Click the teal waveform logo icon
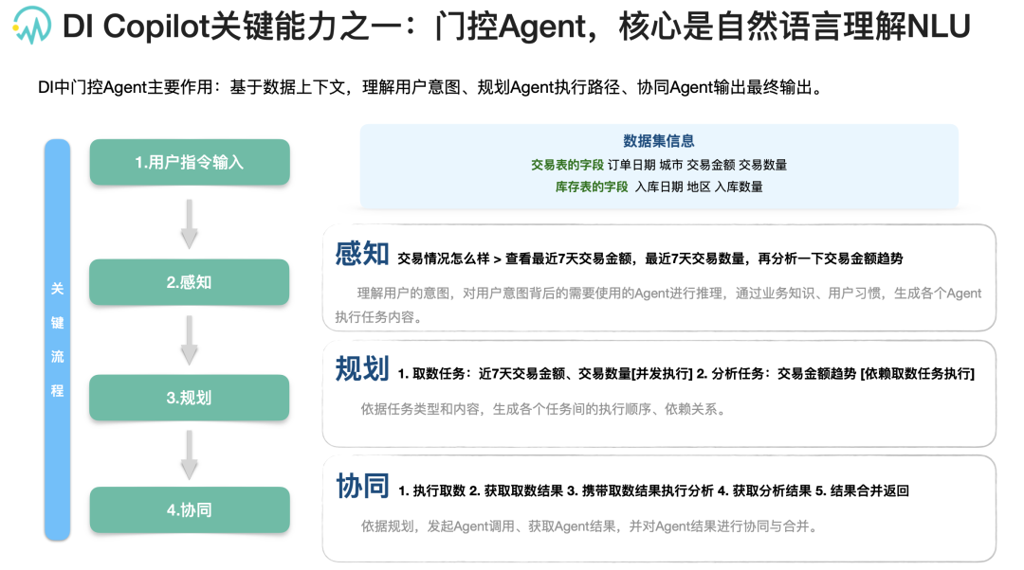 31,26
